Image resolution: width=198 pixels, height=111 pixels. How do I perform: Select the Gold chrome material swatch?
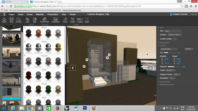pyautogui.click(x=58, y=47)
